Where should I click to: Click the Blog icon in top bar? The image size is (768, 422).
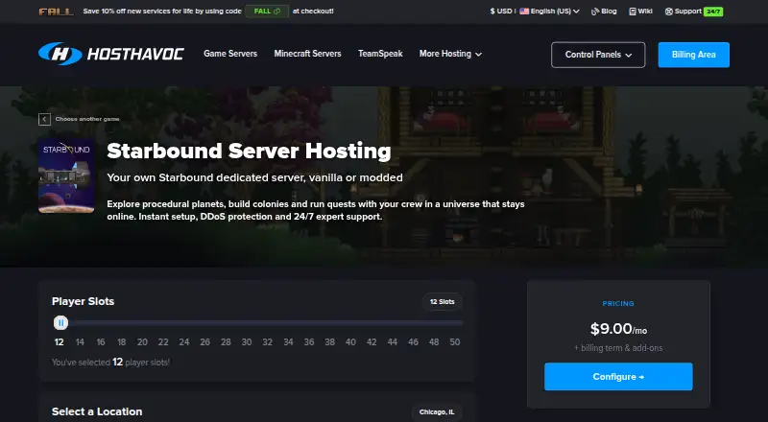595,12
